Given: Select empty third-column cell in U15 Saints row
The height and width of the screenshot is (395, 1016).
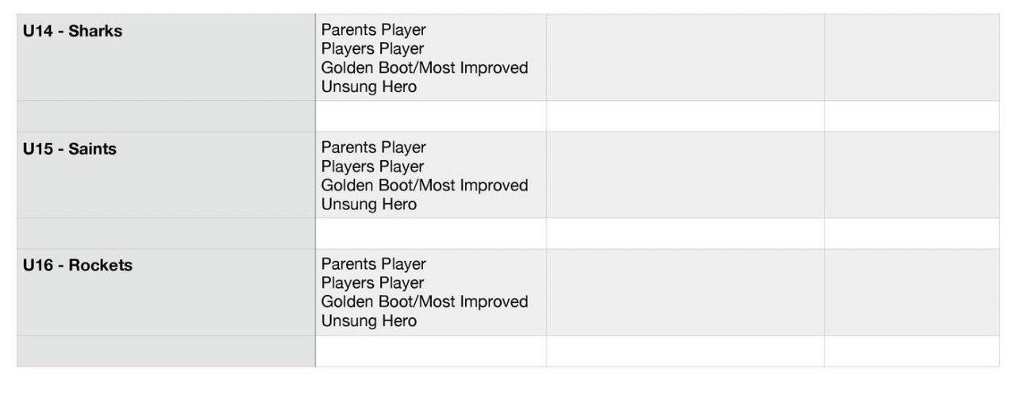Looking at the screenshot, I should pyautogui.click(x=685, y=175).
